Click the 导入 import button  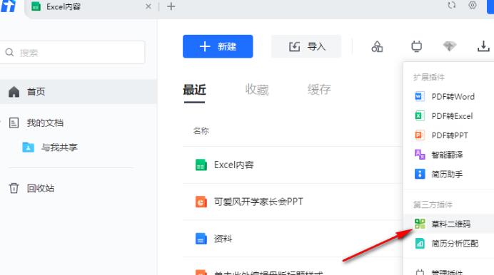(306, 46)
